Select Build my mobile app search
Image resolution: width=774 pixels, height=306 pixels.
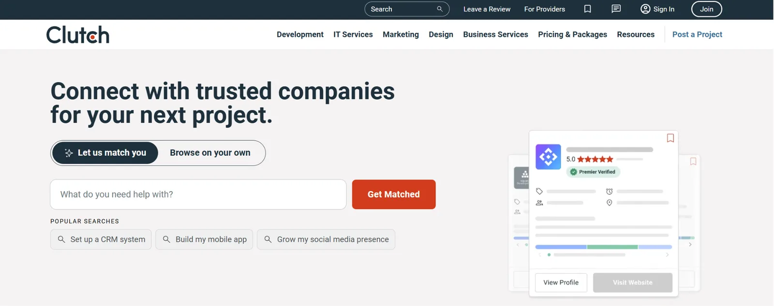204,239
